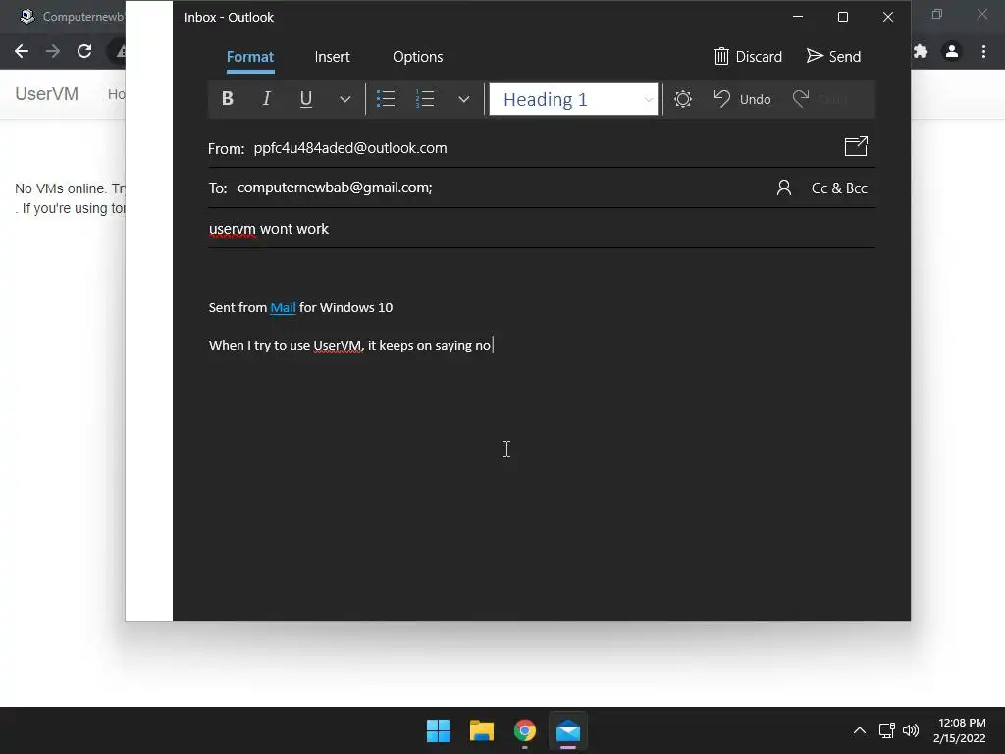This screenshot has height=754, width=1005.
Task: Open Chrome three-dot menu
Action: tap(983, 51)
